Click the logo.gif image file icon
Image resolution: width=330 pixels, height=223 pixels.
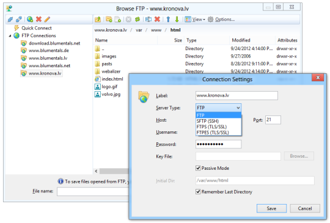[97, 87]
